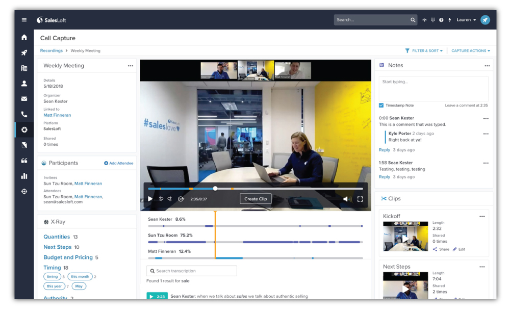Click the help question mark icon
This screenshot has height=314, width=510.
pos(441,20)
